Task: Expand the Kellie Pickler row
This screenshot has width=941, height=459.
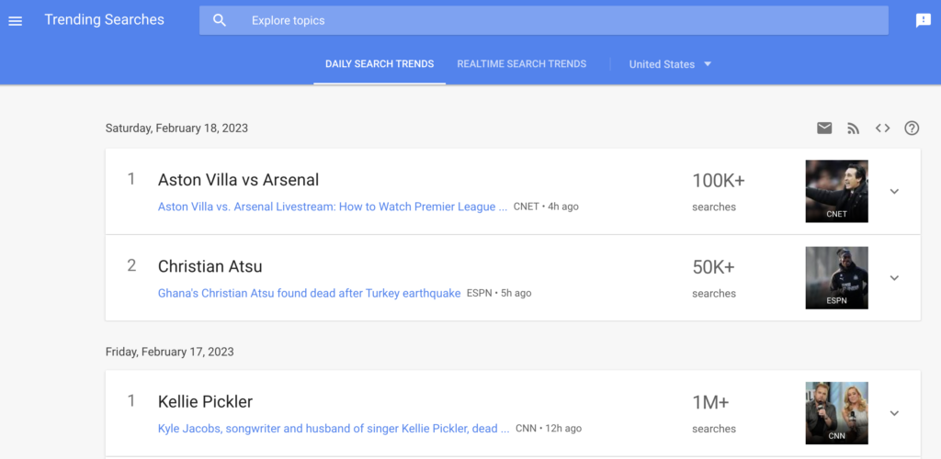Action: (894, 413)
